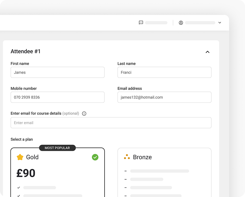Click the first checkmark in Gold features
Image resolution: width=245 pixels, height=197 pixels.
tap(19, 187)
